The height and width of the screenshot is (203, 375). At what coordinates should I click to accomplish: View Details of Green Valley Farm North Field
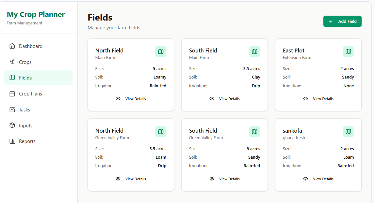[131, 179]
